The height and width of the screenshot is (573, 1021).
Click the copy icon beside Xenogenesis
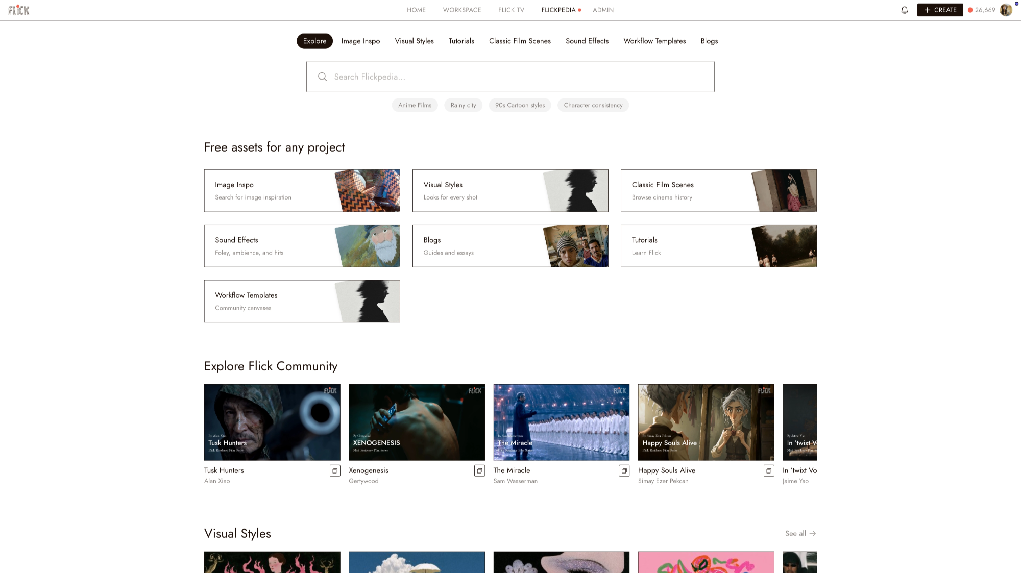click(x=479, y=470)
